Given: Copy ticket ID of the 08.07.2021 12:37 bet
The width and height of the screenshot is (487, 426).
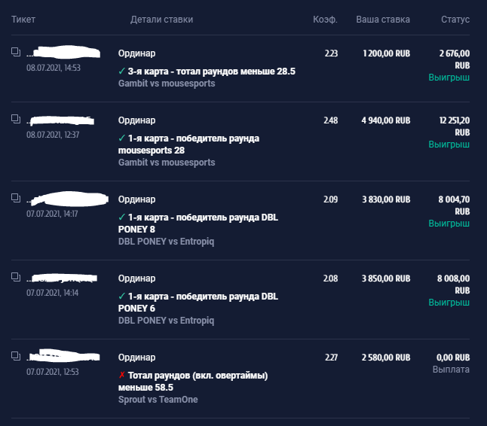Looking at the screenshot, I should 16,119.
